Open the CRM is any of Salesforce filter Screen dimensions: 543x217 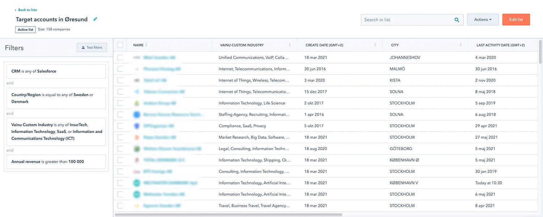tap(56, 71)
